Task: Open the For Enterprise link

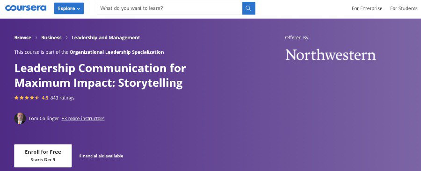Action: point(367,8)
